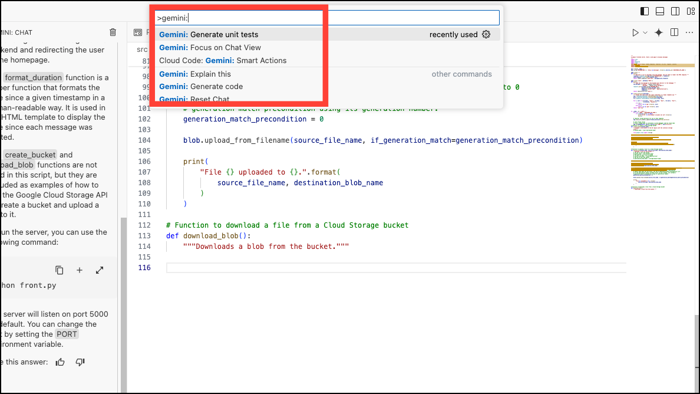
Task: Give thumbs up rating to answer
Action: [60, 362]
